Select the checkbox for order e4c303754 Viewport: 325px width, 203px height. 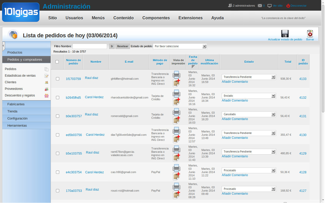pyautogui.click(x=57, y=172)
